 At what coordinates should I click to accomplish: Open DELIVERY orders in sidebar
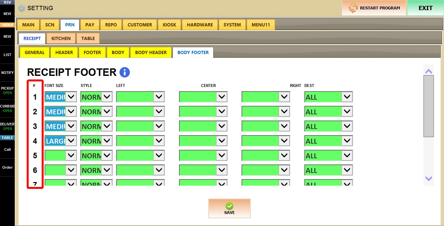point(7,126)
